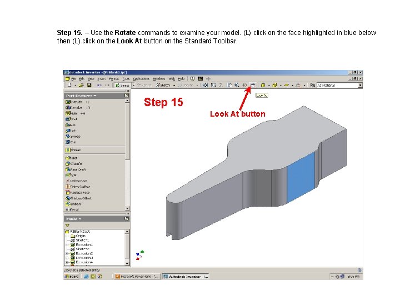Click the Zoom All toolbar icon

[205, 86]
